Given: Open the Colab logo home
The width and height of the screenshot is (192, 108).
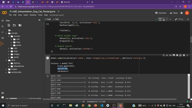Looking at the screenshot, I should click(4, 13).
